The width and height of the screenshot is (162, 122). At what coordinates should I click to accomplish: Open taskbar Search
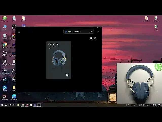pyautogui.click(x=6, y=105)
